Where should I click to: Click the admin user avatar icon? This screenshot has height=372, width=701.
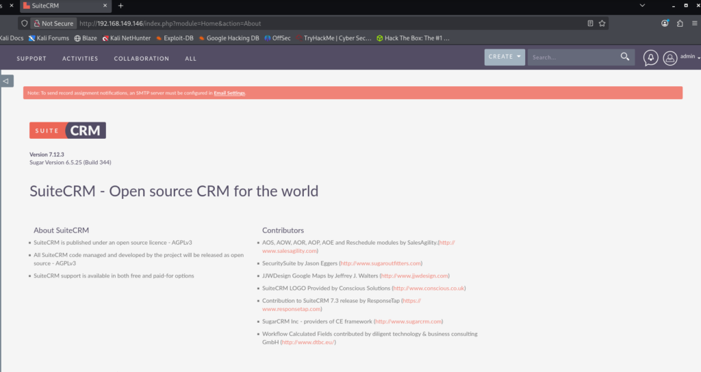coord(670,58)
